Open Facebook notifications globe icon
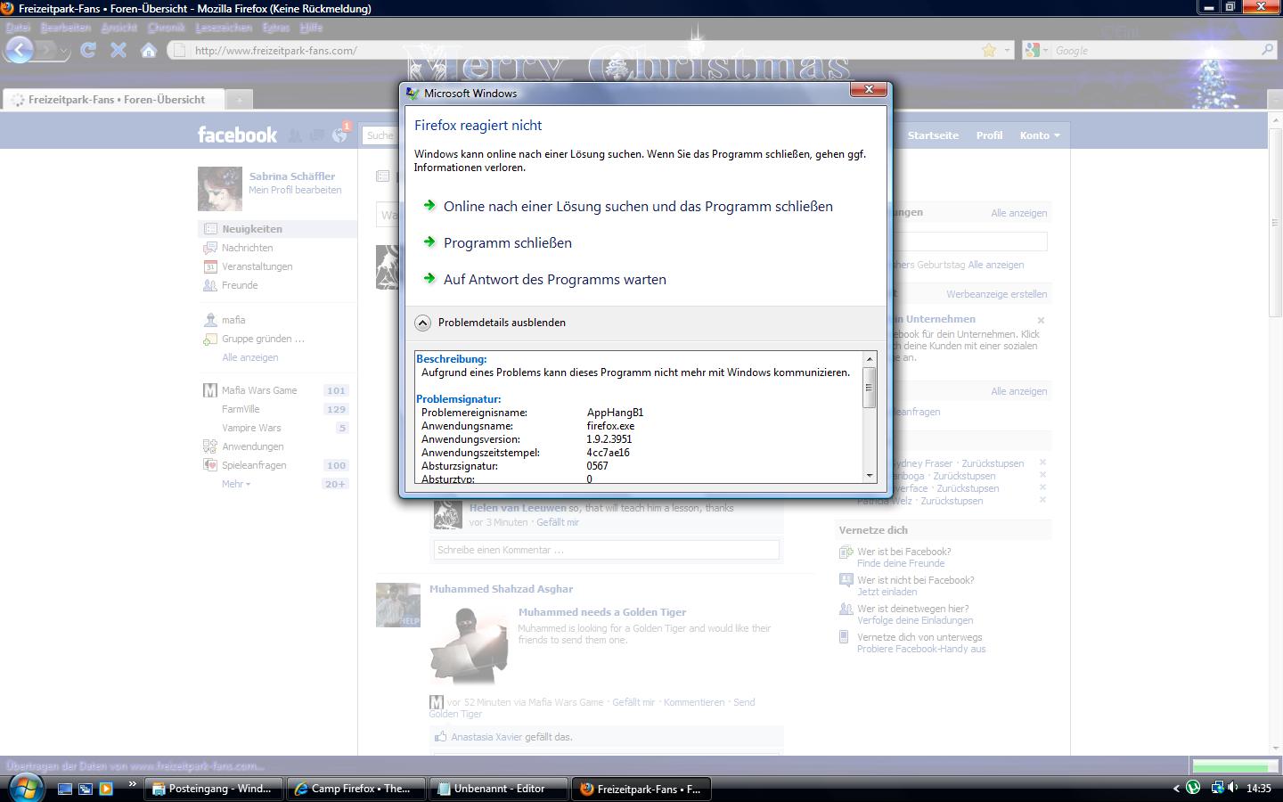The width and height of the screenshot is (1283, 802). pyautogui.click(x=339, y=135)
